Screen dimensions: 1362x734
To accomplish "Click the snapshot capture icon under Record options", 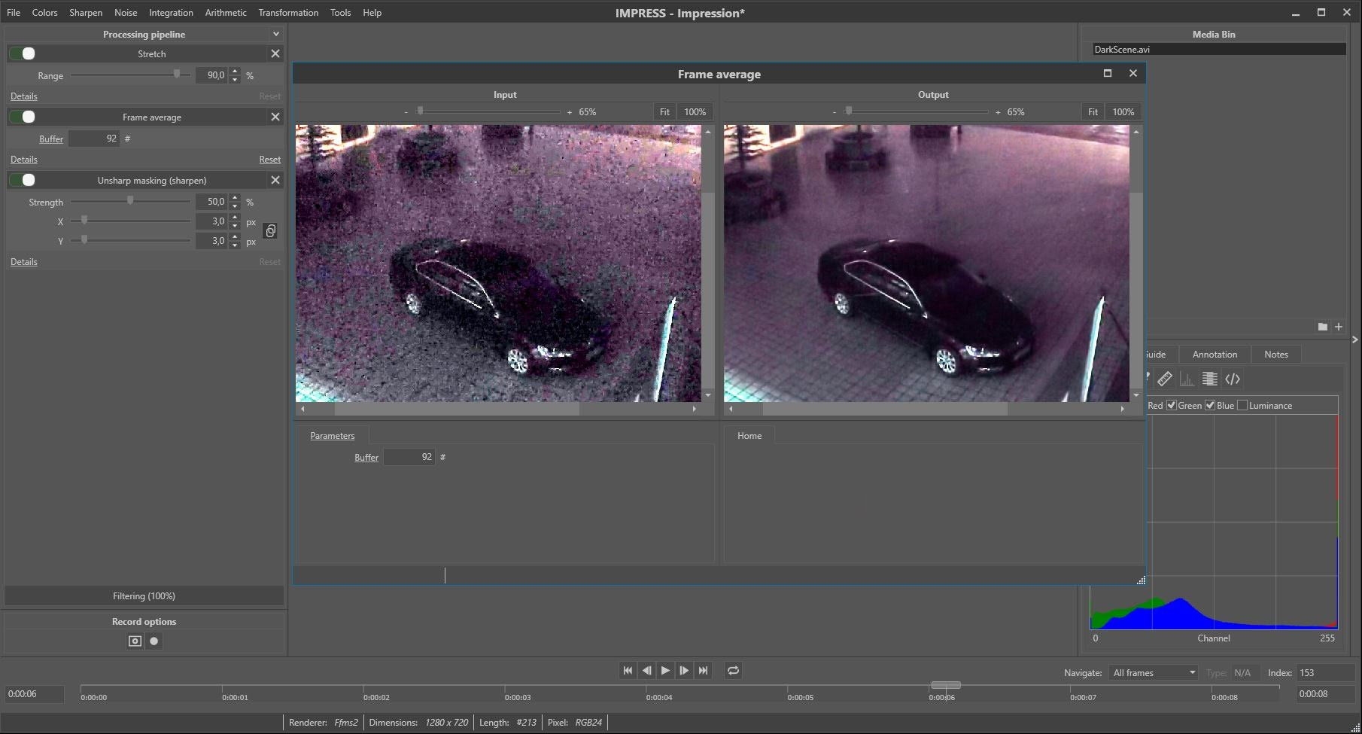I will coord(135,641).
